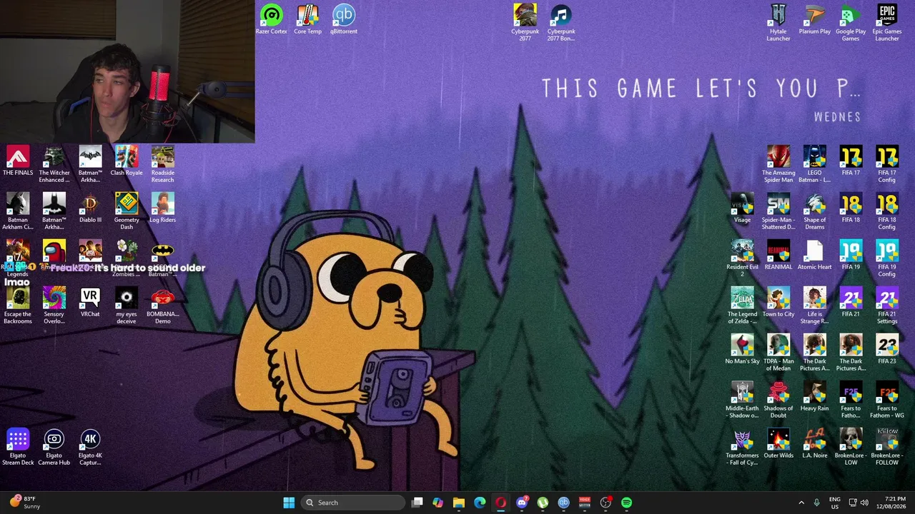The width and height of the screenshot is (915, 514).
Task: Open Spotify from the taskbar
Action: point(626,503)
